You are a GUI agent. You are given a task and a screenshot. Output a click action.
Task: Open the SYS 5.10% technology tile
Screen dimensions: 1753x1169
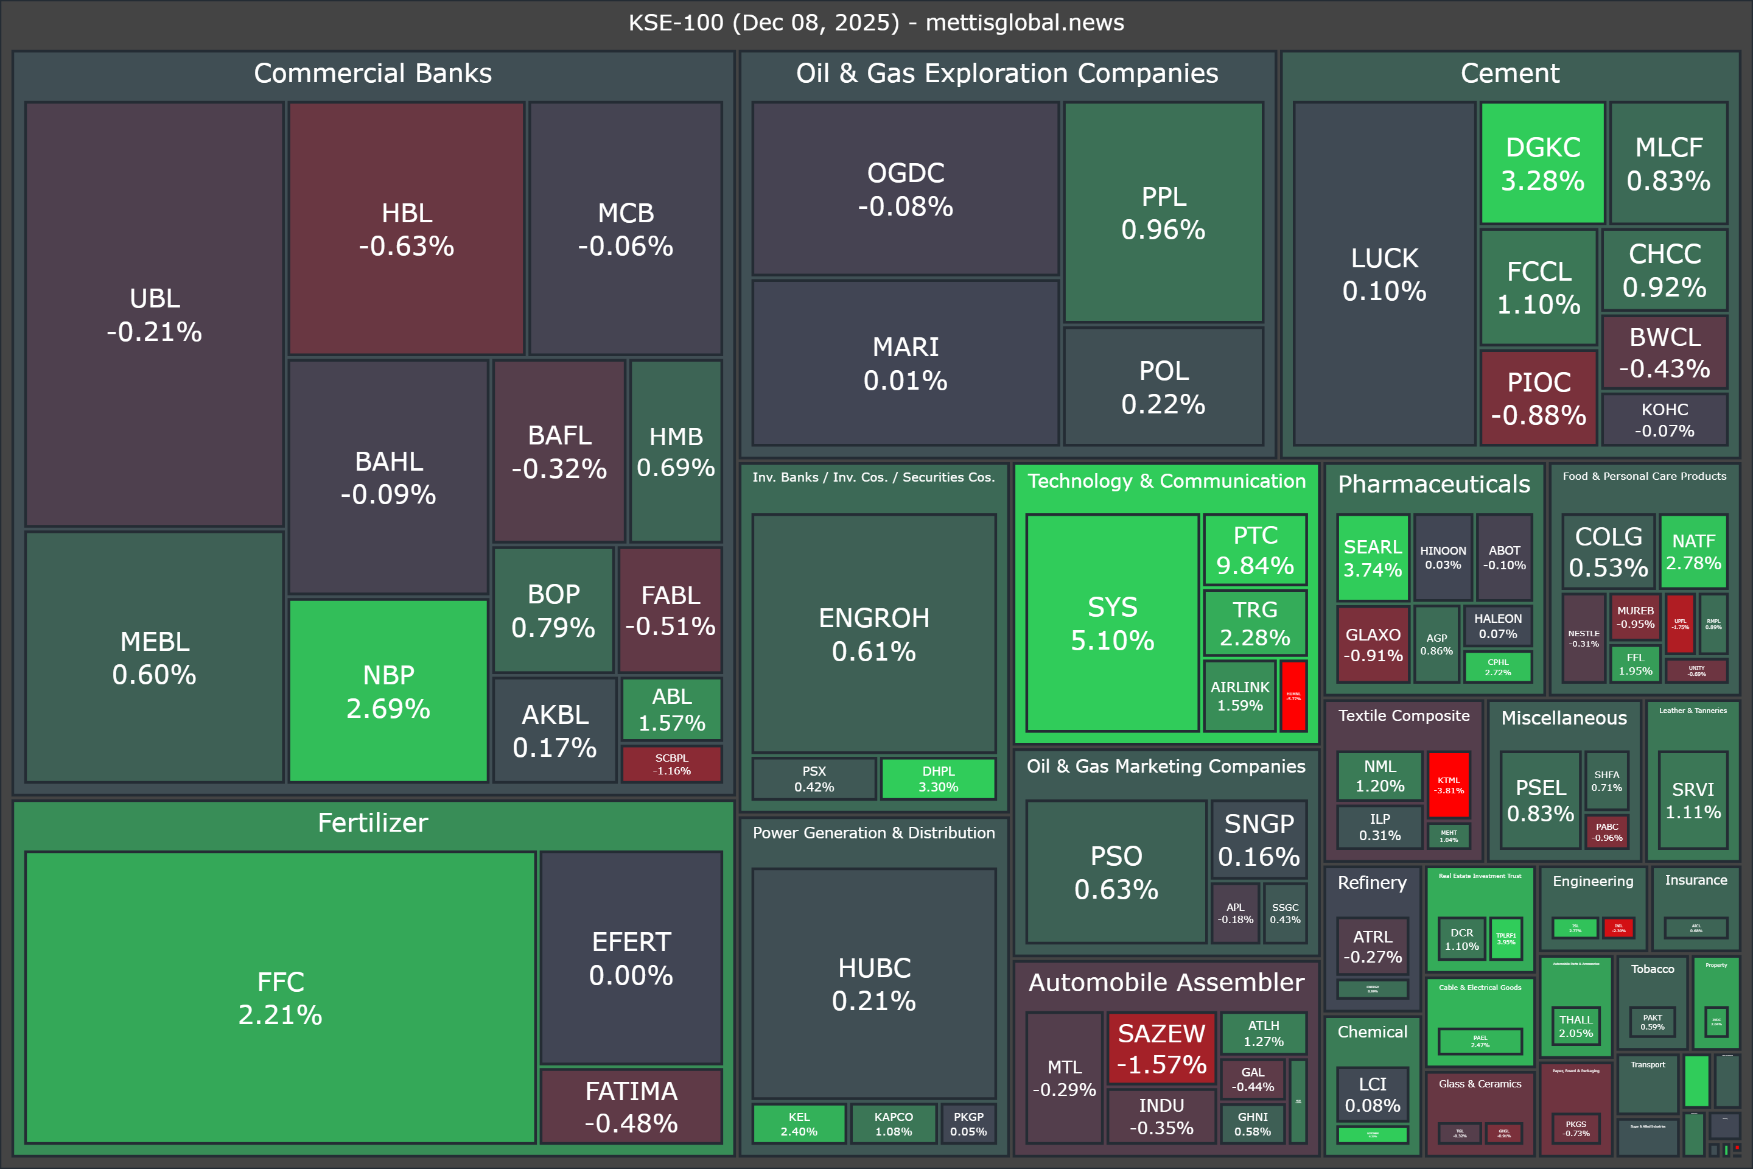[x=1112, y=623]
